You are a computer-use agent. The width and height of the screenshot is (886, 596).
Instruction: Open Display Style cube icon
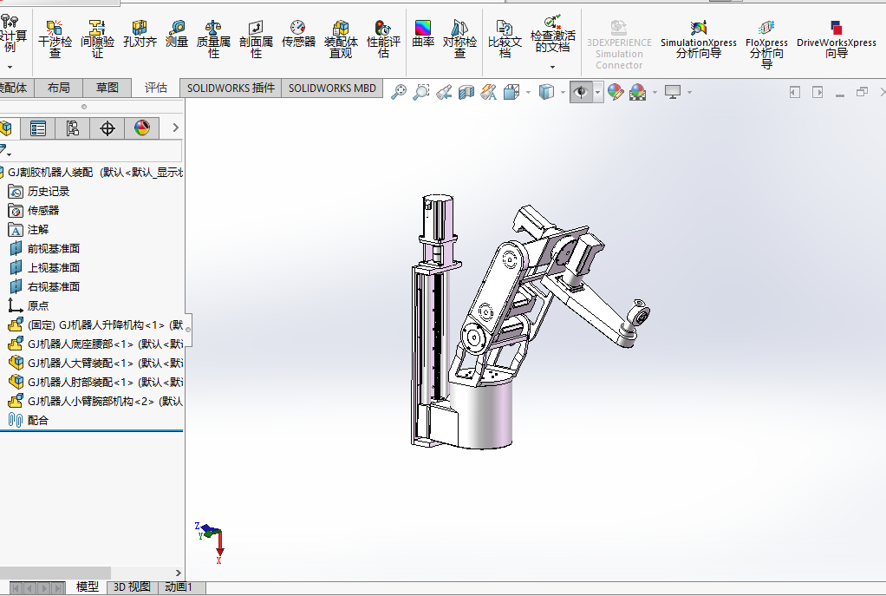(546, 92)
